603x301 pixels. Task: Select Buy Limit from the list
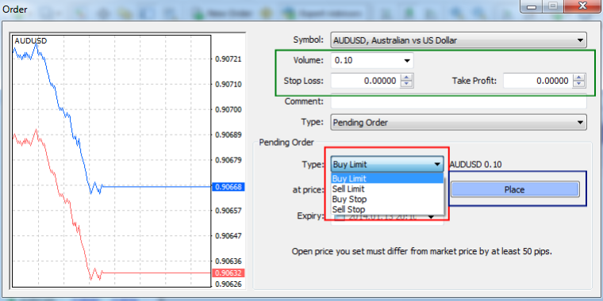[x=387, y=178]
